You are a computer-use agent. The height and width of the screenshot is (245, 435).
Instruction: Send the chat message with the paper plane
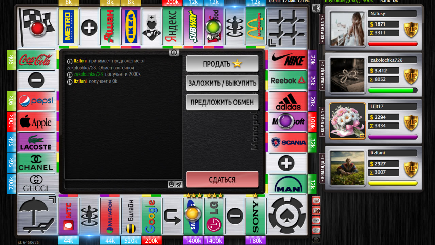(x=179, y=184)
